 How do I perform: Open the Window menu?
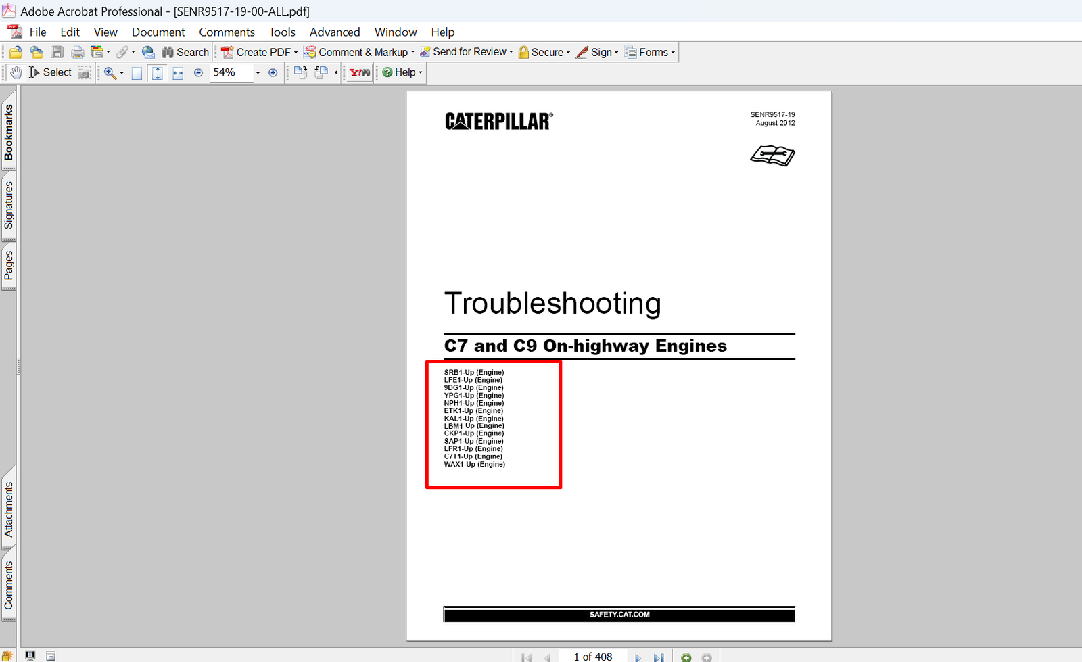pyautogui.click(x=396, y=32)
